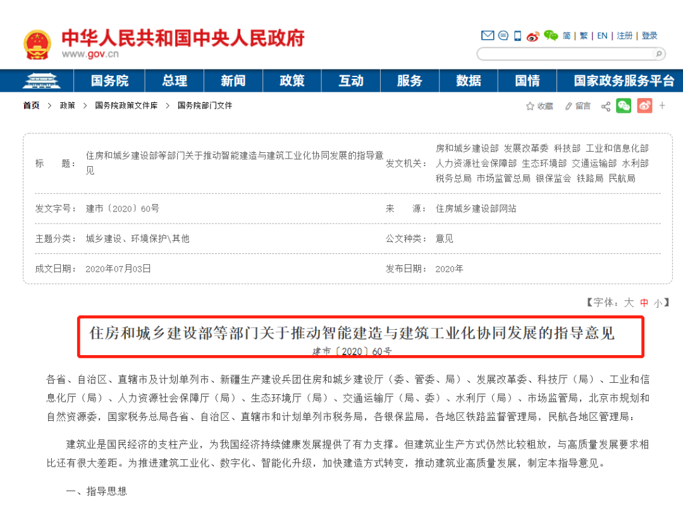Viewport: 683px width, 508px height.
Task: Open the 注册 register link
Action: 625,35
